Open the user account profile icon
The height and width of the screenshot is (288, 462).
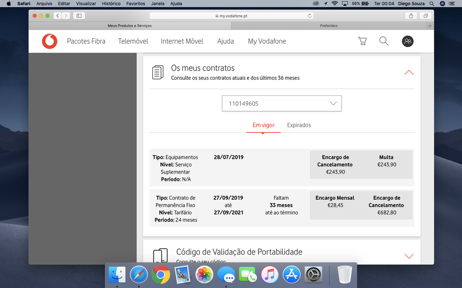(x=407, y=41)
